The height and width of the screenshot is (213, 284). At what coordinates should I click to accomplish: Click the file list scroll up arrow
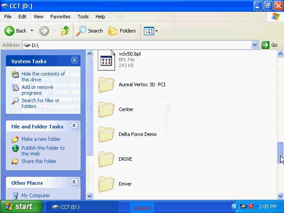(280, 54)
